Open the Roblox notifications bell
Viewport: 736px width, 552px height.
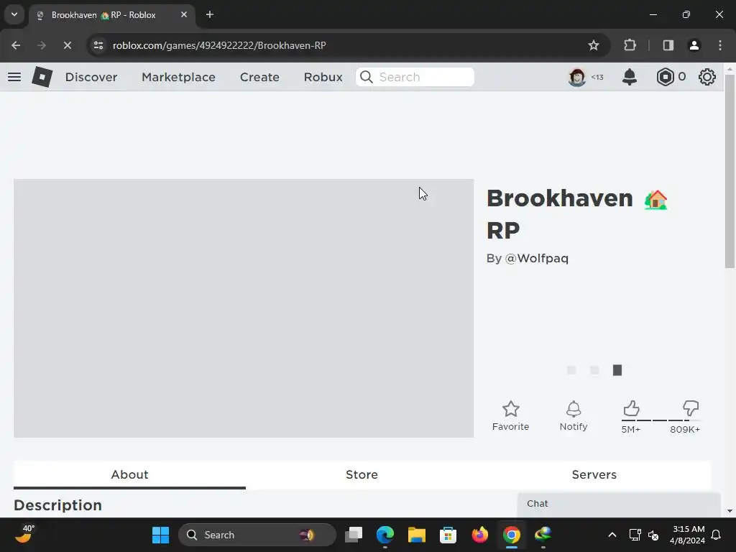pyautogui.click(x=630, y=77)
